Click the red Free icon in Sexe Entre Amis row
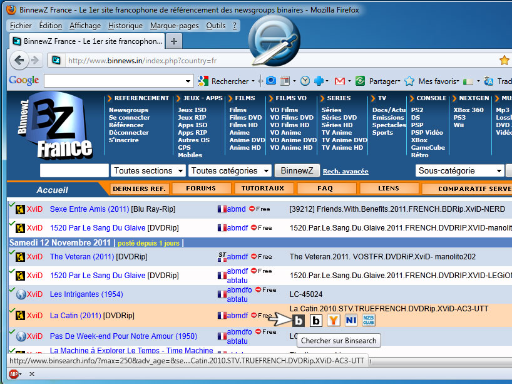Screen dimensions: 512x384 [252, 209]
